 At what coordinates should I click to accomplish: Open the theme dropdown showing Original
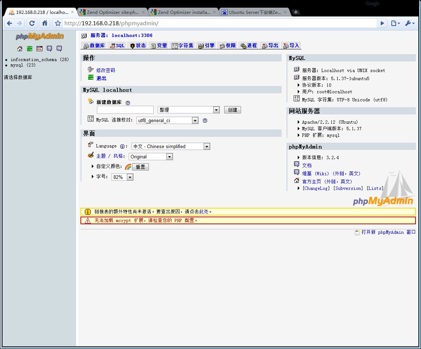[x=151, y=157]
